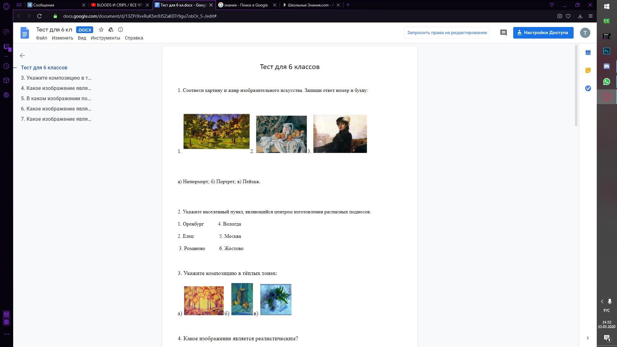Screen dimensions: 617x347
Task: Open the Файл menu
Action: coord(41,38)
